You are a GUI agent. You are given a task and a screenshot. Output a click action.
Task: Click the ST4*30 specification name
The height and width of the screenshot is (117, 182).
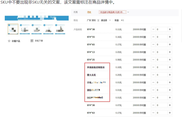(91, 105)
